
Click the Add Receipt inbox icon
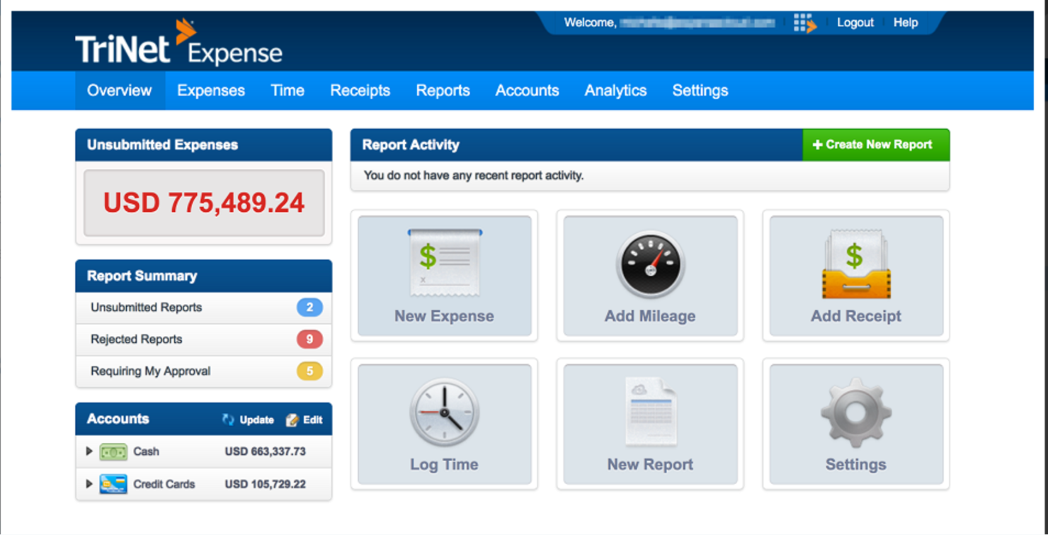coord(856,264)
